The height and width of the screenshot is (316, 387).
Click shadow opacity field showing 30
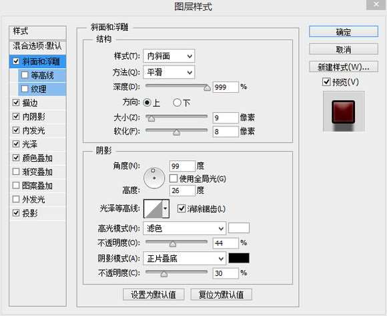coord(226,273)
